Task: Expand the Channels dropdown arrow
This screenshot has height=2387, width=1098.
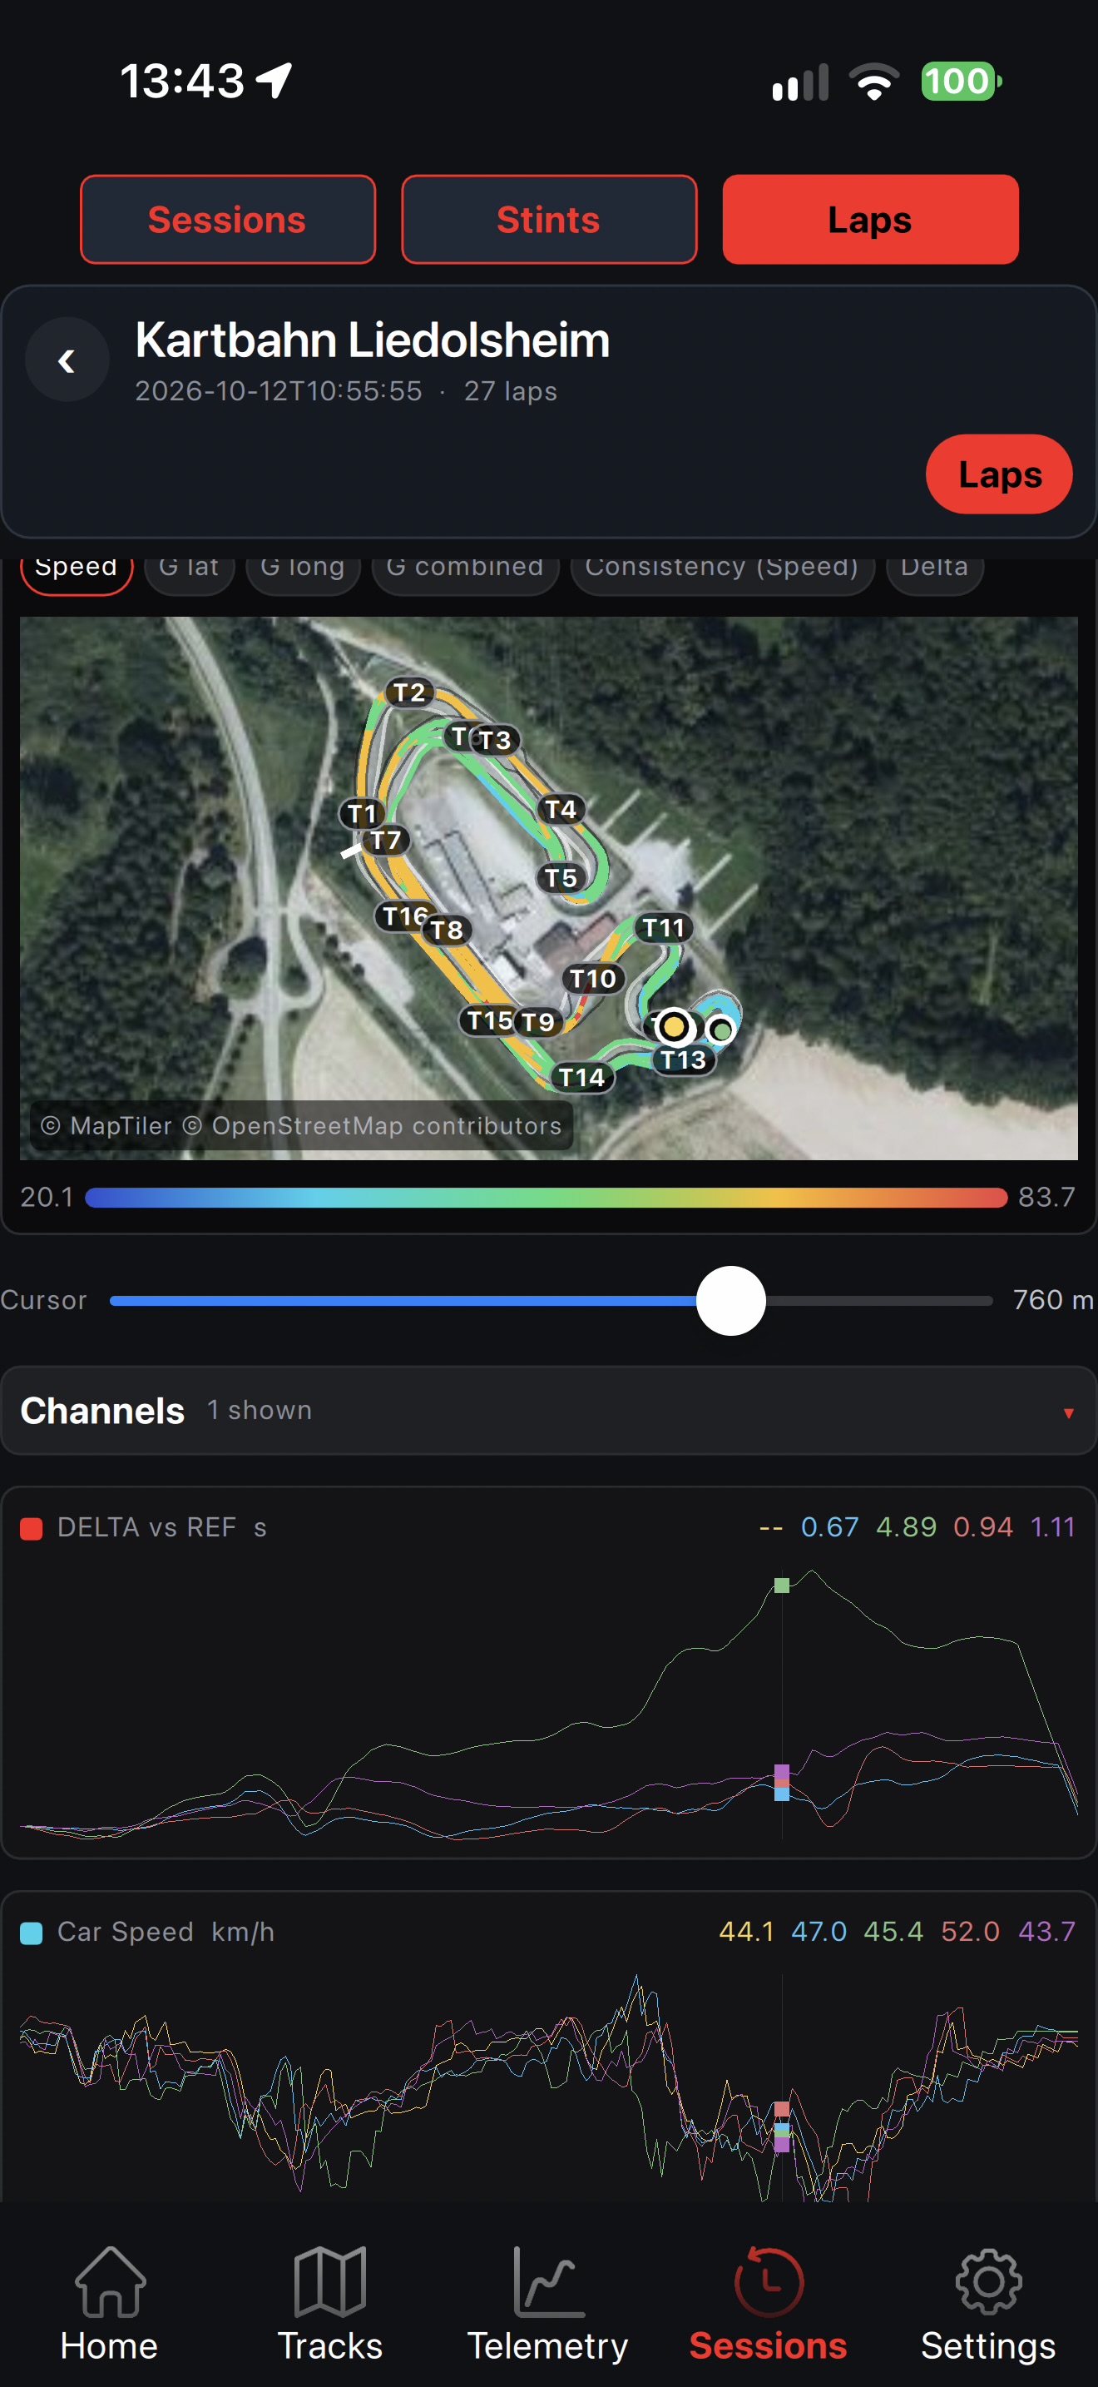Action: [x=1068, y=1413]
